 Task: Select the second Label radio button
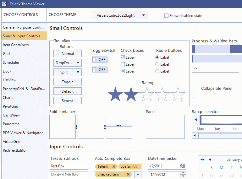tap(157, 64)
